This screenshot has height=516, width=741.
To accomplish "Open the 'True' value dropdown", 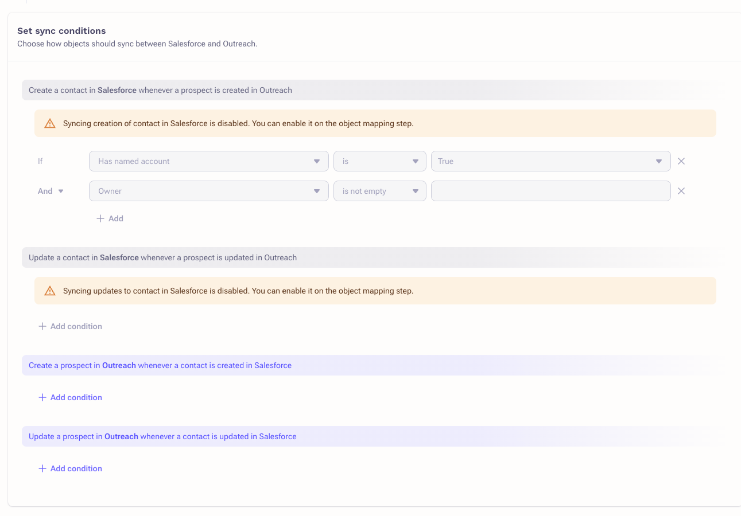I will click(x=550, y=161).
